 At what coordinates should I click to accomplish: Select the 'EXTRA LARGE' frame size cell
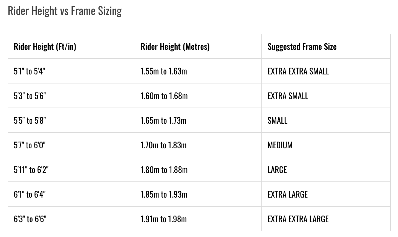287,194
